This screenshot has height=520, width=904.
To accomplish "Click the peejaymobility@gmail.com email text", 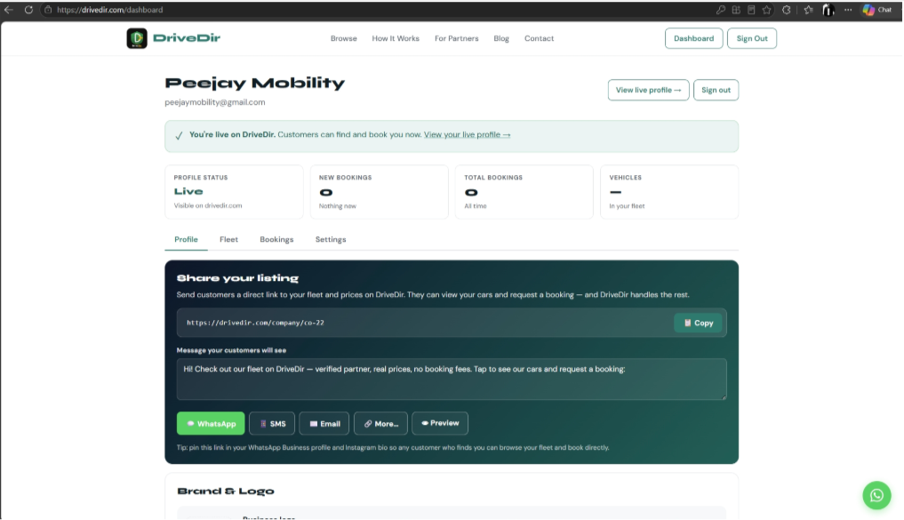I will [x=215, y=102].
